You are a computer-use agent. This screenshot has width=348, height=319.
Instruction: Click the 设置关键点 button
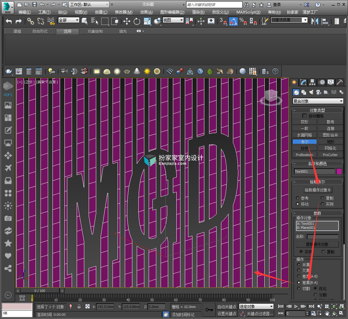pos(227,314)
